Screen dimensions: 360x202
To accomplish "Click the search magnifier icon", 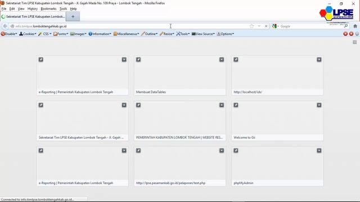I will pyautogui.click(x=346, y=26).
